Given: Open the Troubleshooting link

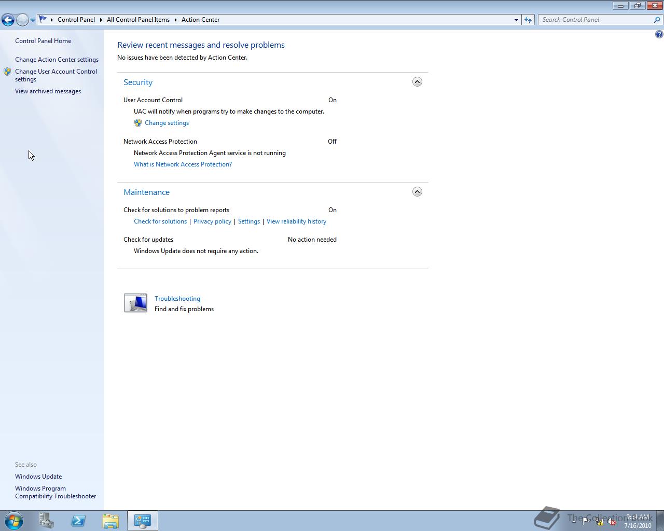Looking at the screenshot, I should coord(177,299).
